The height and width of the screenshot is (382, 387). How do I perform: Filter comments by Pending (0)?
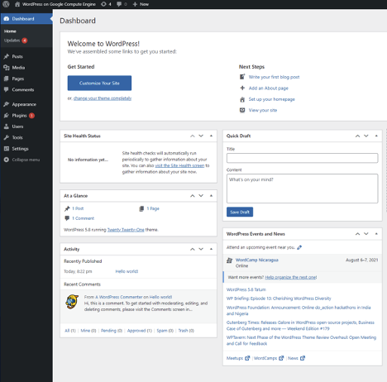coord(112,331)
